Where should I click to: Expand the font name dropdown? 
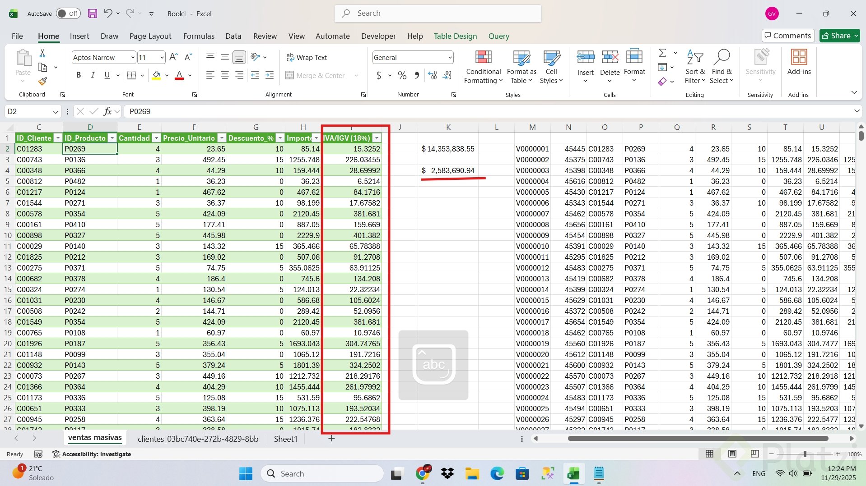[132, 58]
